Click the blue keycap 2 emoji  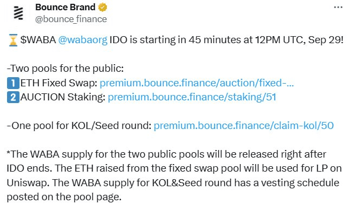click(x=13, y=98)
